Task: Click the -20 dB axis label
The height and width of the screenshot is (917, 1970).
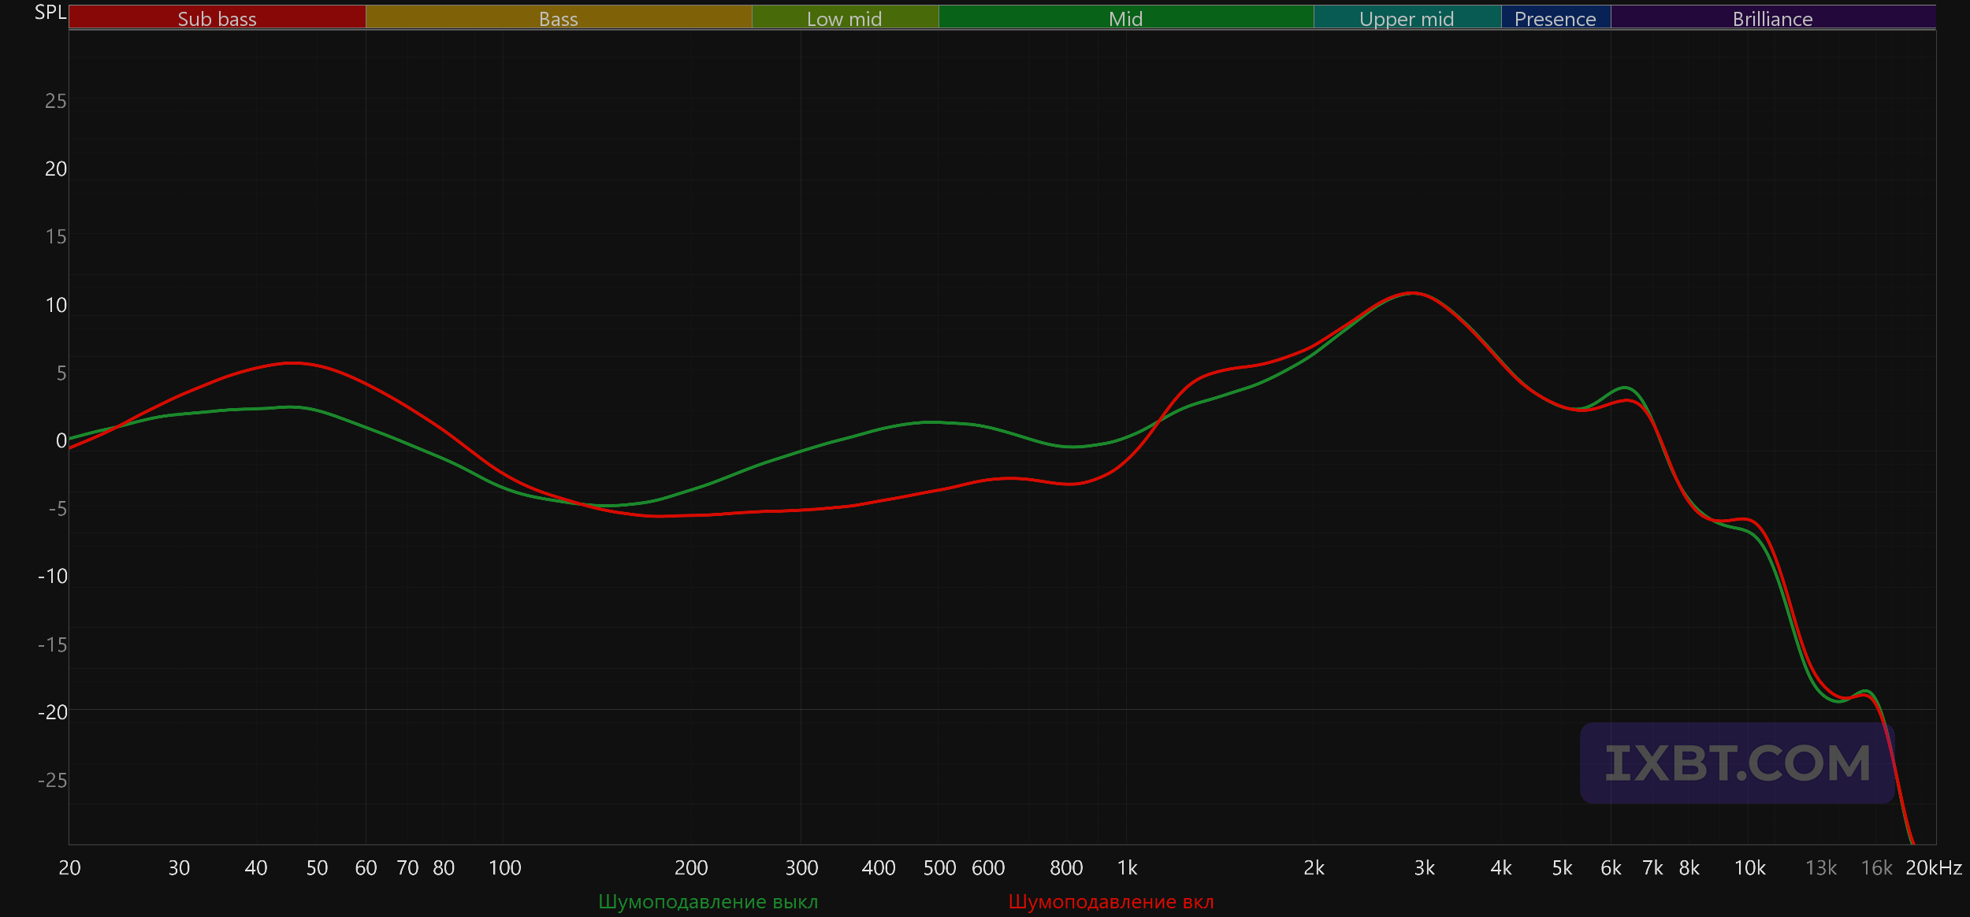Action: 53,712
